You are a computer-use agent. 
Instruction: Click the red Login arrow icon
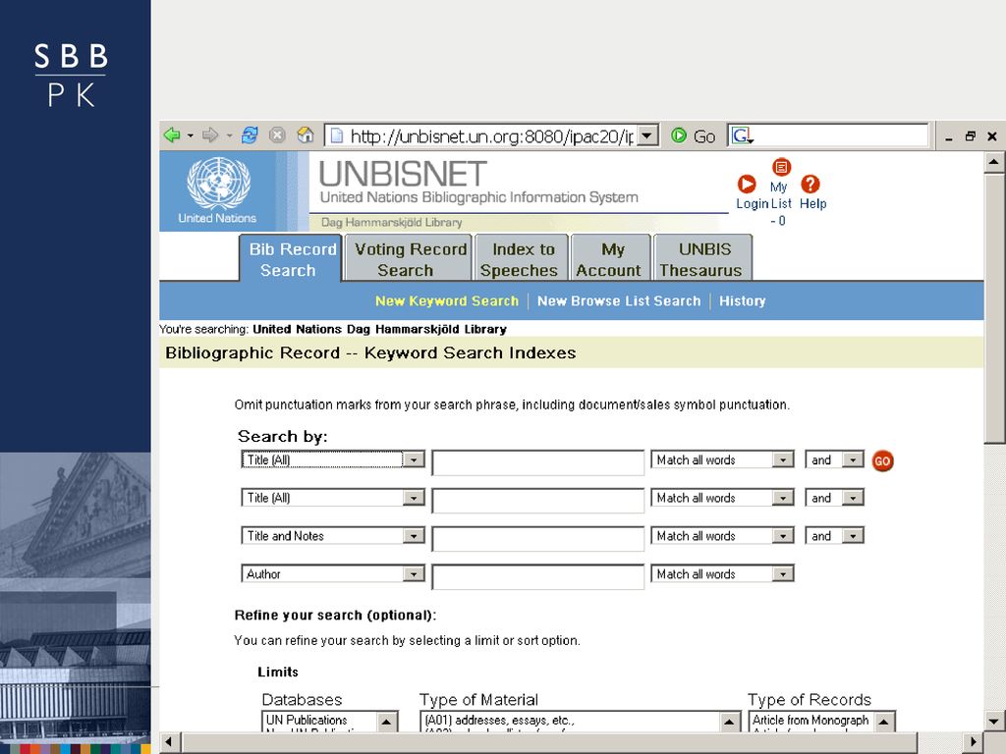[x=747, y=185]
